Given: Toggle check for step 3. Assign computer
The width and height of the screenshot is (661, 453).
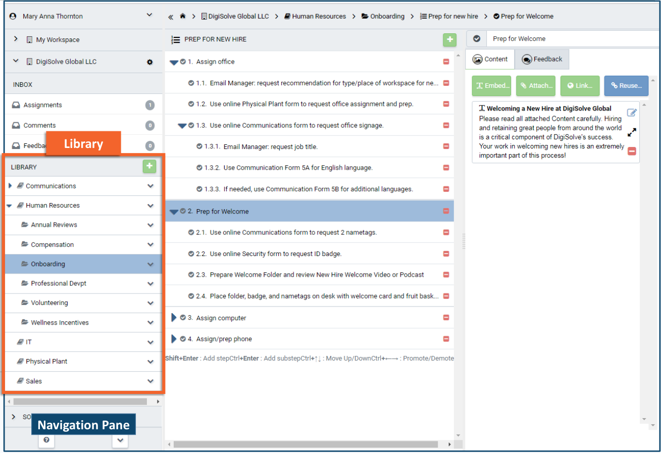Looking at the screenshot, I should click(183, 318).
